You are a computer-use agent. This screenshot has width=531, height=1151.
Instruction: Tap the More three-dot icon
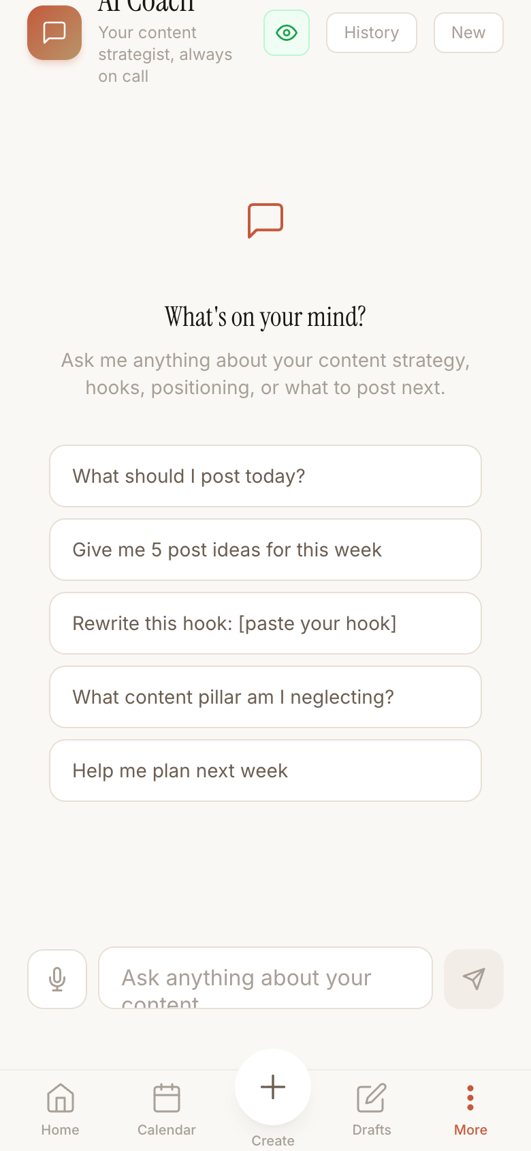coord(470,1097)
